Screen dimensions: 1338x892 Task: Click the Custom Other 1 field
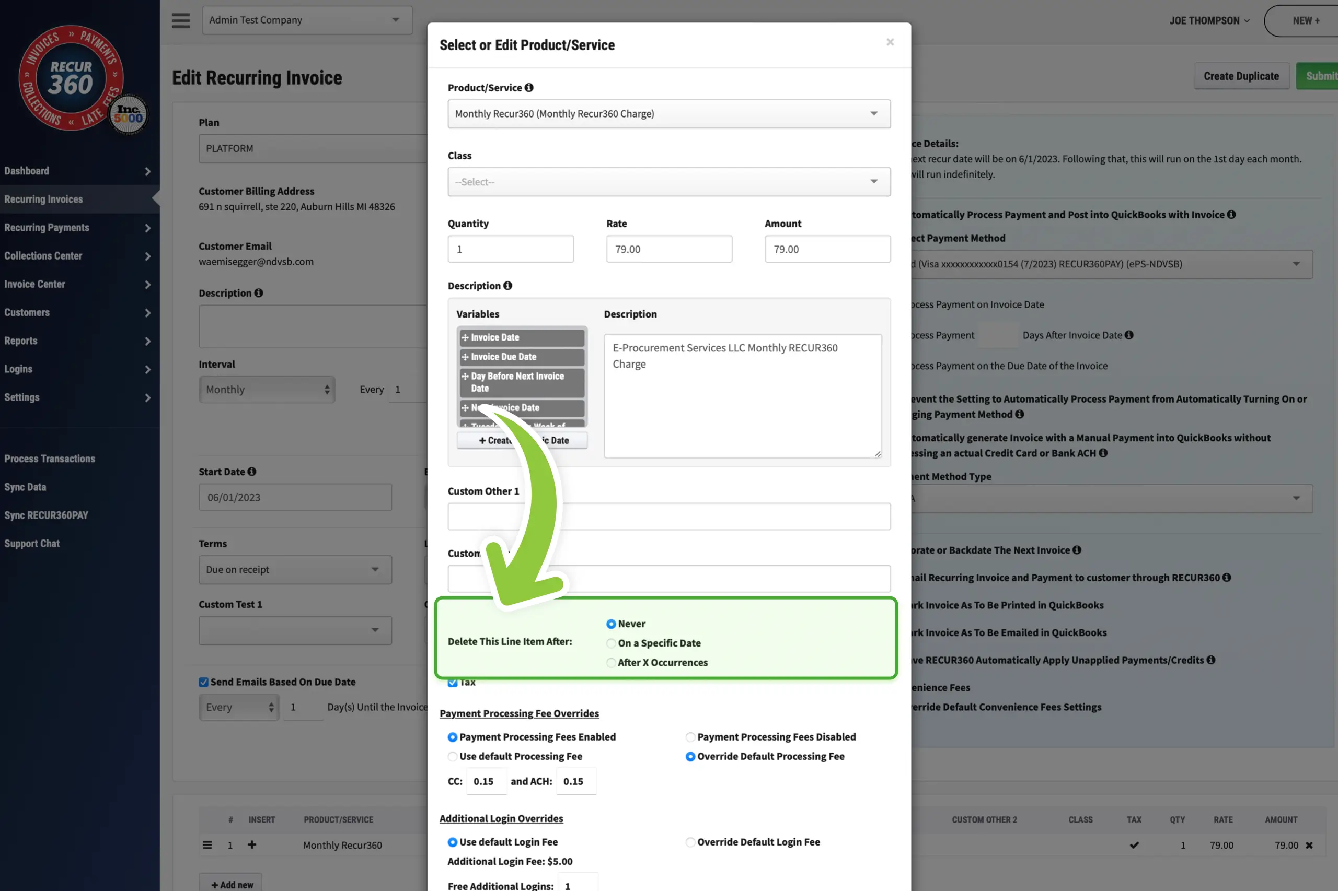coord(669,517)
